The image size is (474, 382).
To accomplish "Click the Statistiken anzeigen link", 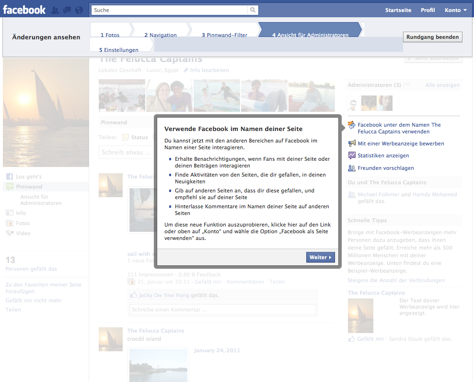I will coord(383,155).
